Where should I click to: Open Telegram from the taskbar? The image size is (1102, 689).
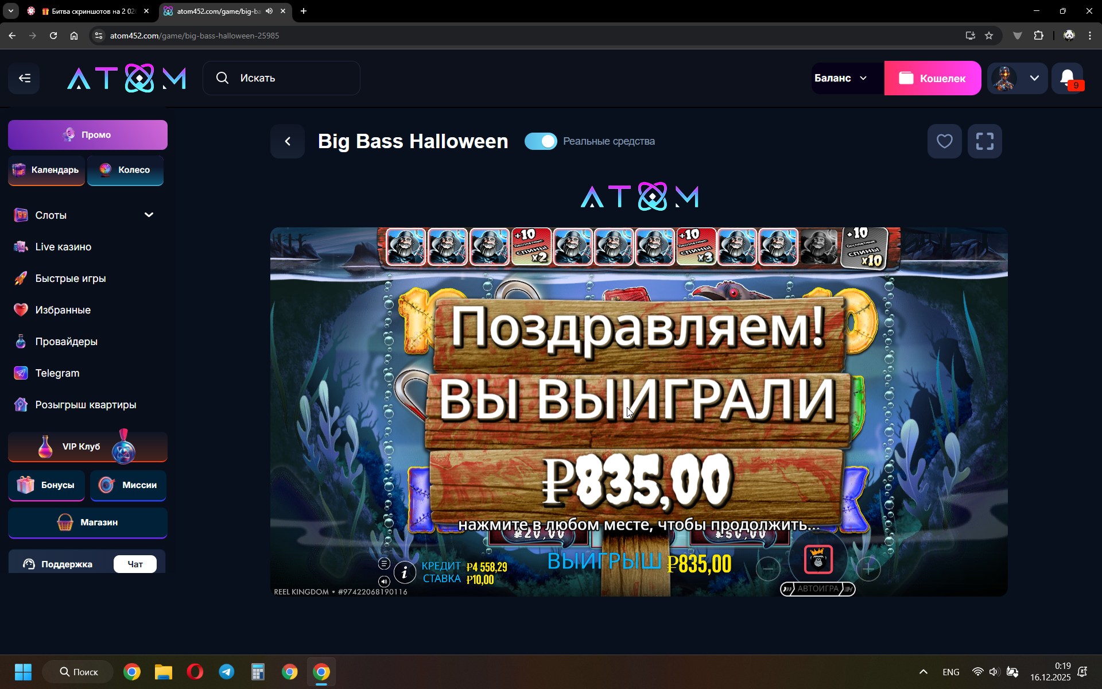click(226, 672)
